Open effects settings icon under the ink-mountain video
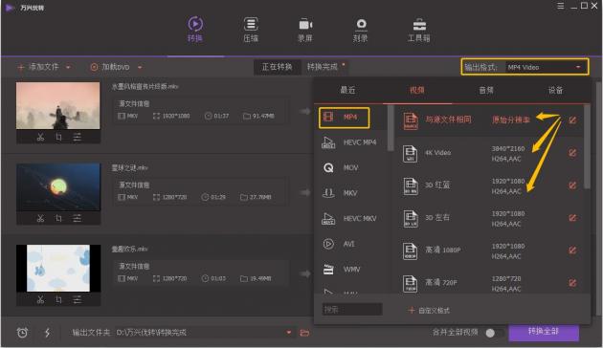The width and height of the screenshot is (603, 348). click(x=78, y=137)
